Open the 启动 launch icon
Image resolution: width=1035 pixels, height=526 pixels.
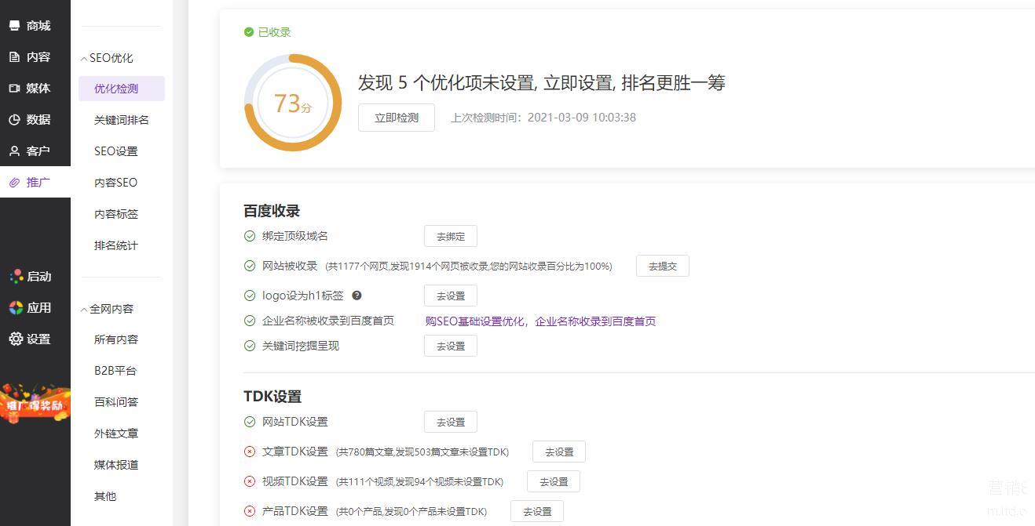(x=16, y=277)
